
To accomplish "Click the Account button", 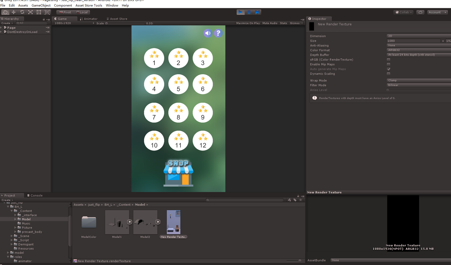I will 437,12.
